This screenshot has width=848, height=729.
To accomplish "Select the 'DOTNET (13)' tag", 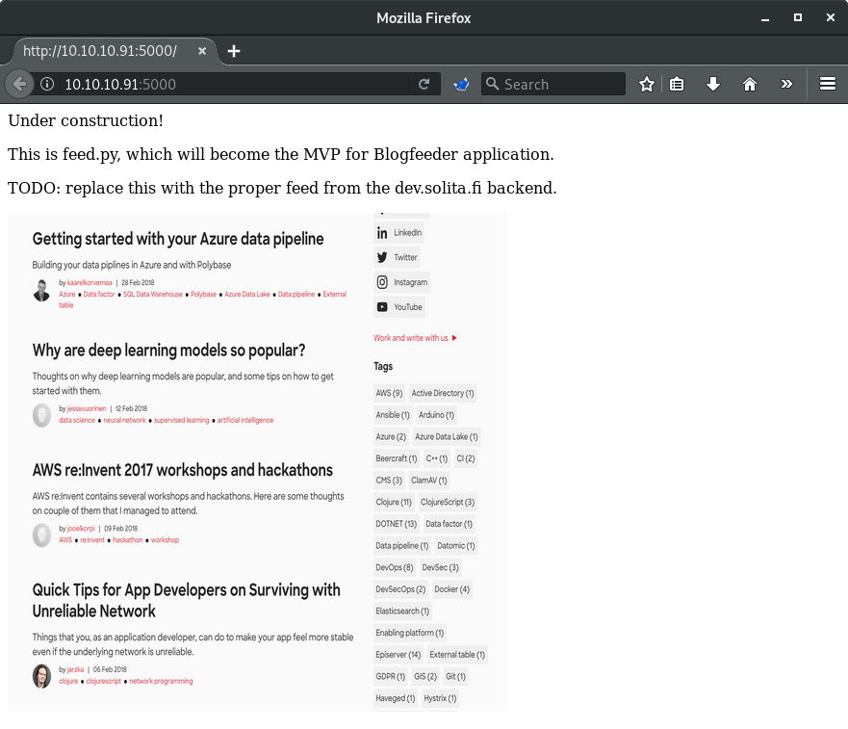I will click(x=396, y=523).
